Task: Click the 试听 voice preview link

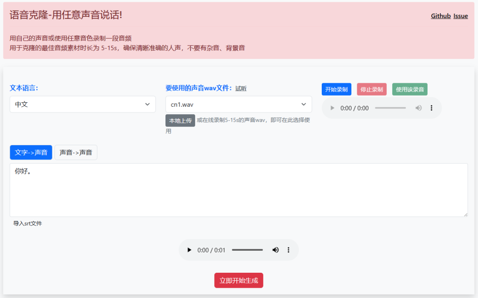Action: 243,89
